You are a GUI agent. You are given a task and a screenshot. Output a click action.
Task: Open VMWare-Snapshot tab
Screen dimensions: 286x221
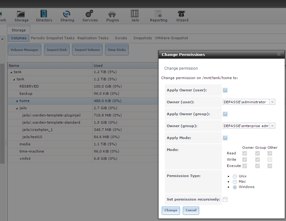[x=171, y=38]
